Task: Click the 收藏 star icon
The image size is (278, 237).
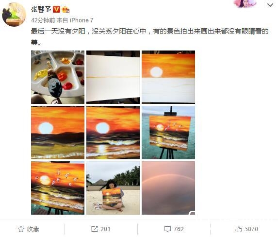Action: click(21, 229)
